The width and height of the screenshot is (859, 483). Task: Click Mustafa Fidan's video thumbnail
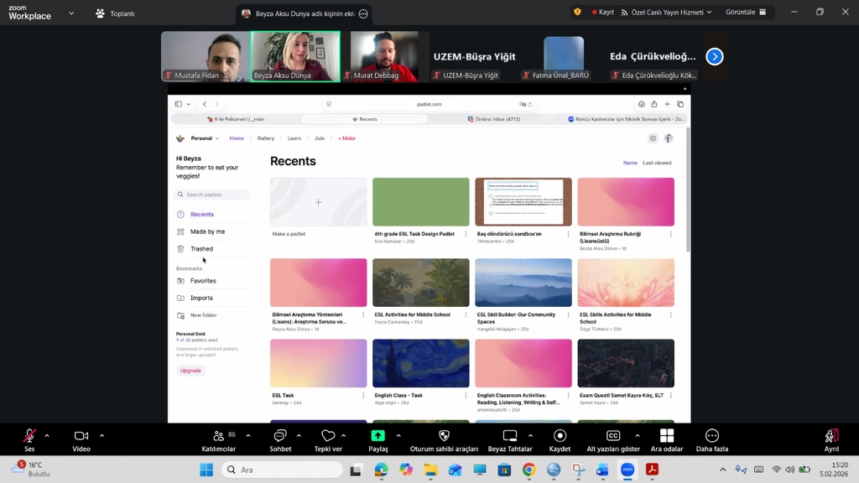[201, 55]
